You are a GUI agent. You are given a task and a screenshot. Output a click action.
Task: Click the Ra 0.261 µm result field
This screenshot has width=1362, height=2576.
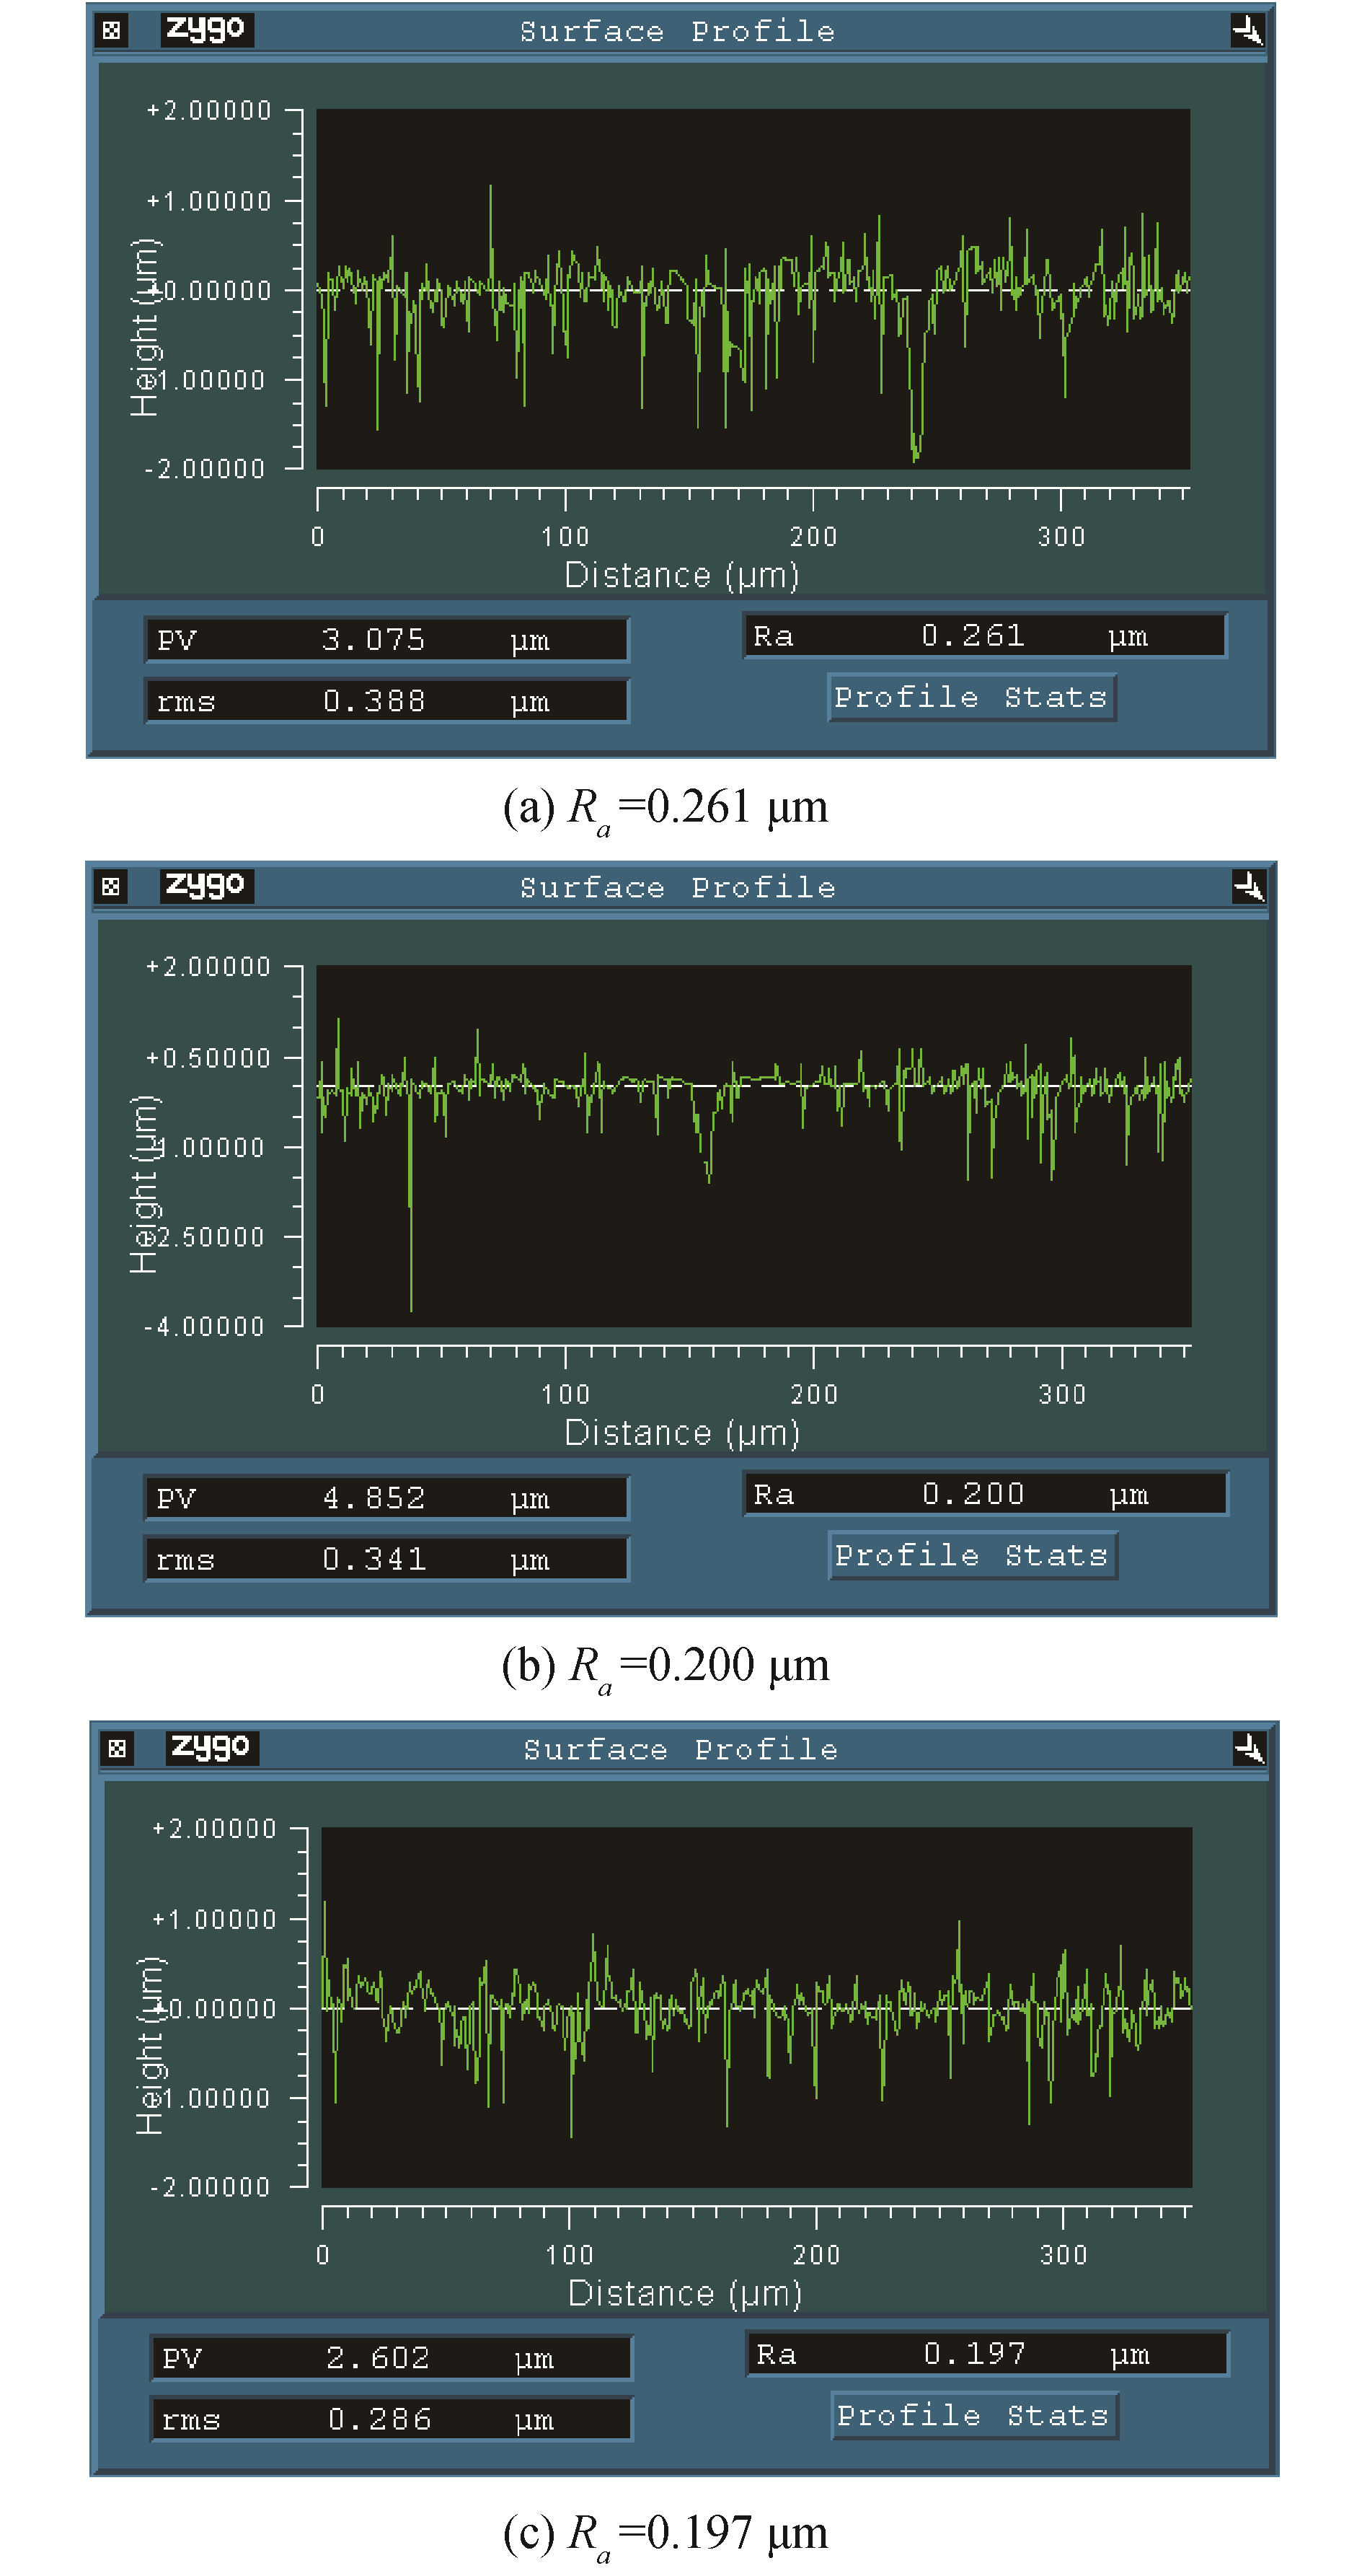[984, 636]
